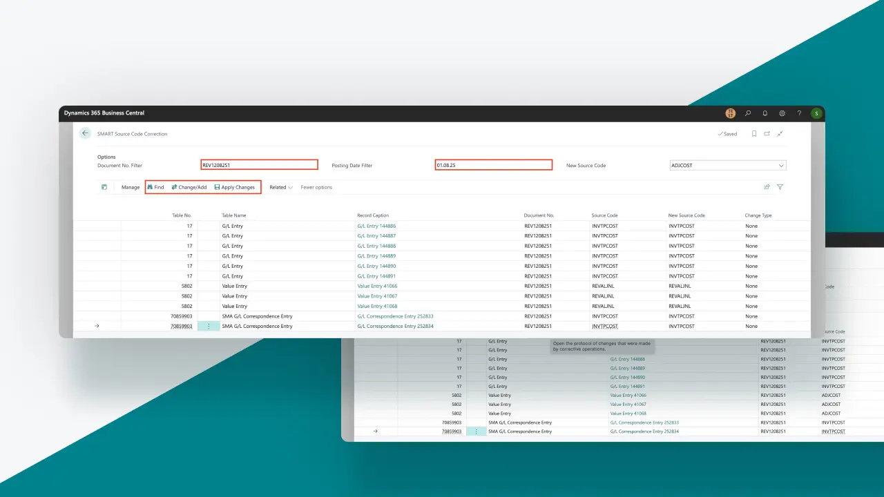This screenshot has height=497, width=884.
Task: Open search magnifier in top bar
Action: (748, 113)
